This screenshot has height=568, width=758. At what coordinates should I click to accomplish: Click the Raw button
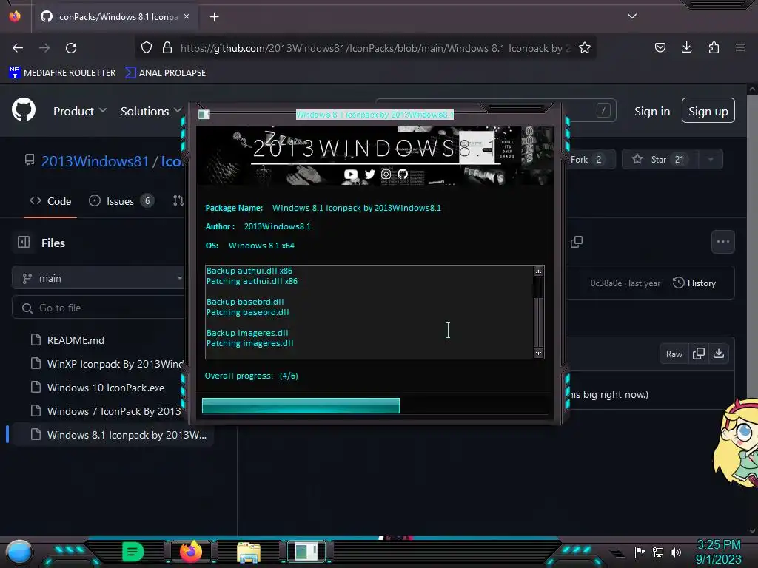(x=674, y=354)
